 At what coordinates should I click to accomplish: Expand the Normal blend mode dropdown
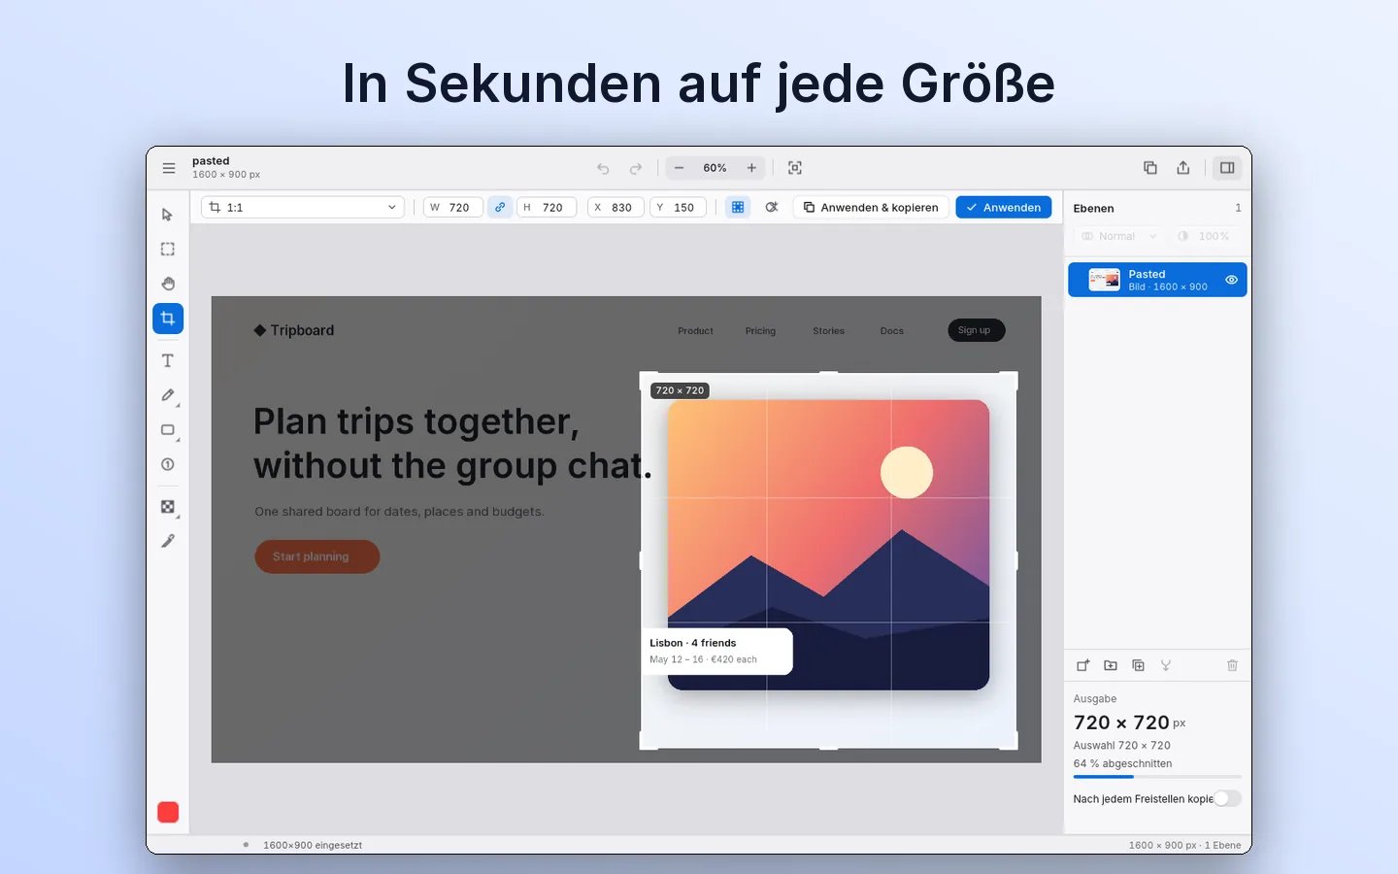1118,236
